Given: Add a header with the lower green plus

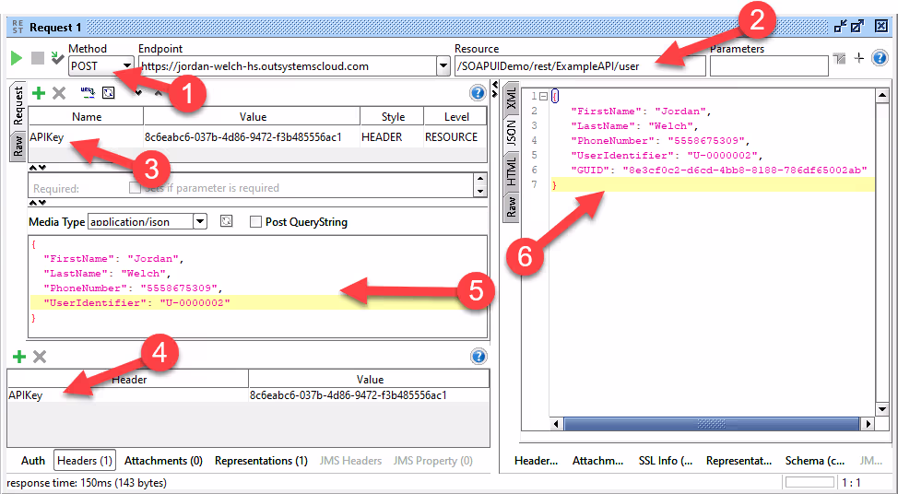Looking at the screenshot, I should point(18,357).
